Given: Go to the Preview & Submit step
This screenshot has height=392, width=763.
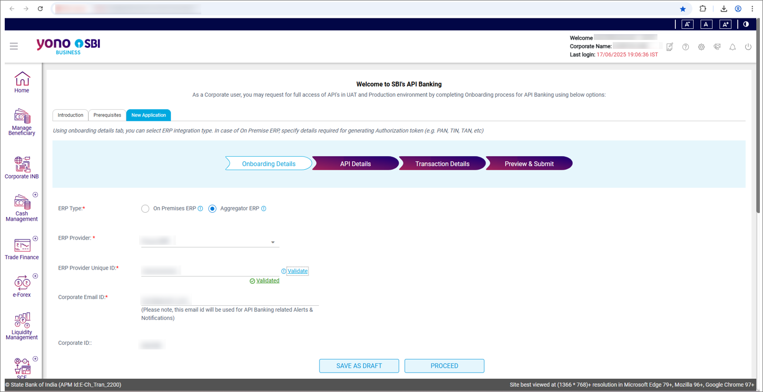Looking at the screenshot, I should tap(529, 163).
